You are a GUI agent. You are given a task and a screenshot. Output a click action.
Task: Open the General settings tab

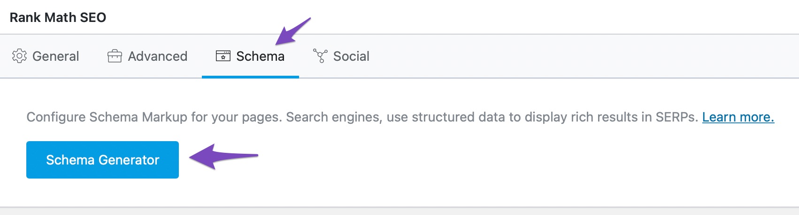coord(46,56)
